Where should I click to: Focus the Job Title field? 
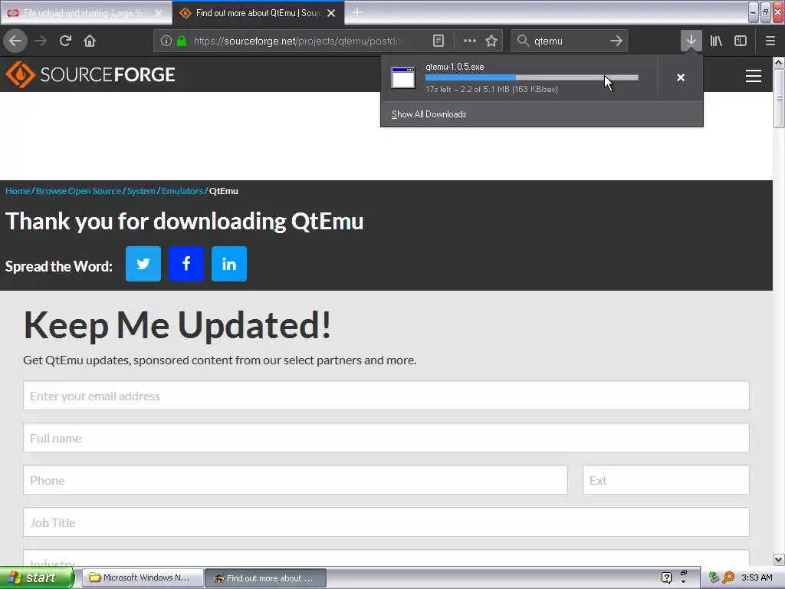tap(386, 522)
